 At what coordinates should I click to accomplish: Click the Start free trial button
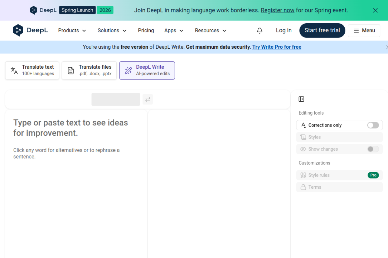click(322, 31)
